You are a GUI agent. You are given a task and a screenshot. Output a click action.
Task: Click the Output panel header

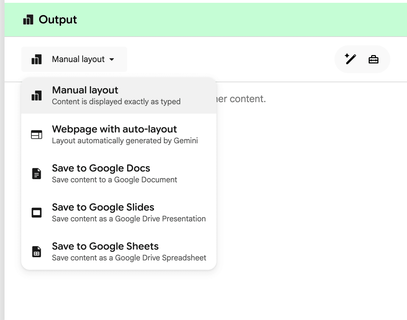[203, 20]
